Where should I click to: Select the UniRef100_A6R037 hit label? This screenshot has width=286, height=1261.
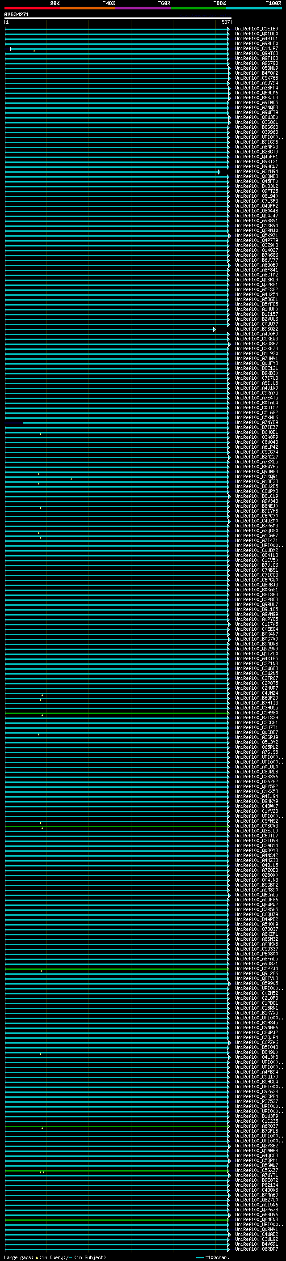click(x=256, y=1126)
